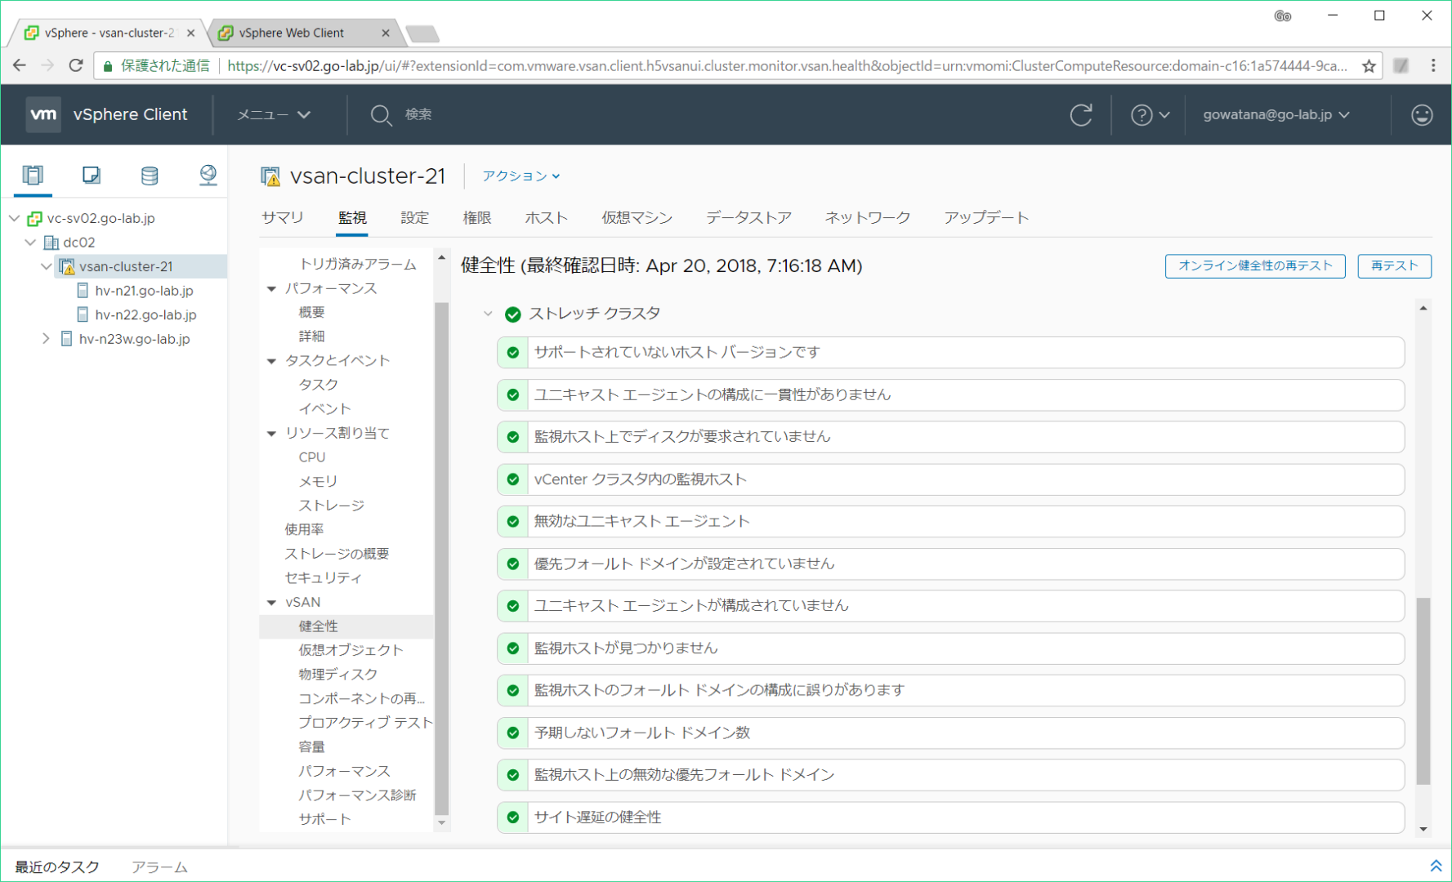The width and height of the screenshot is (1452, 882).
Task: Click the browser address bar URL
Action: pos(787,66)
